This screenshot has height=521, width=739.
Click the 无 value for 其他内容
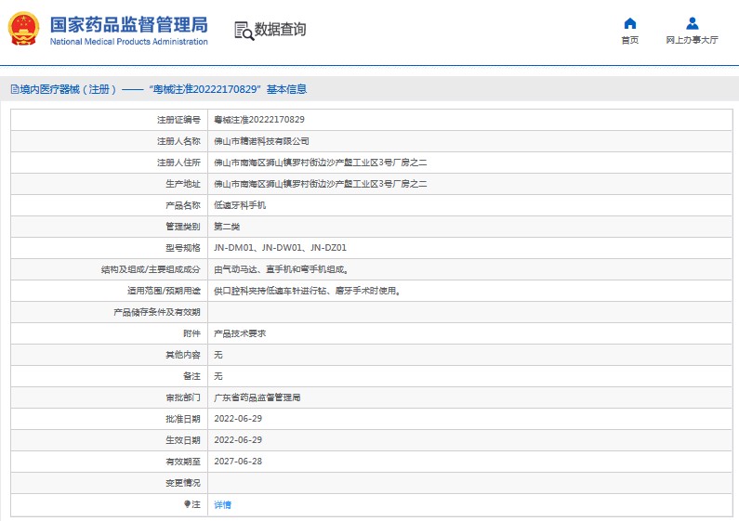(x=218, y=355)
